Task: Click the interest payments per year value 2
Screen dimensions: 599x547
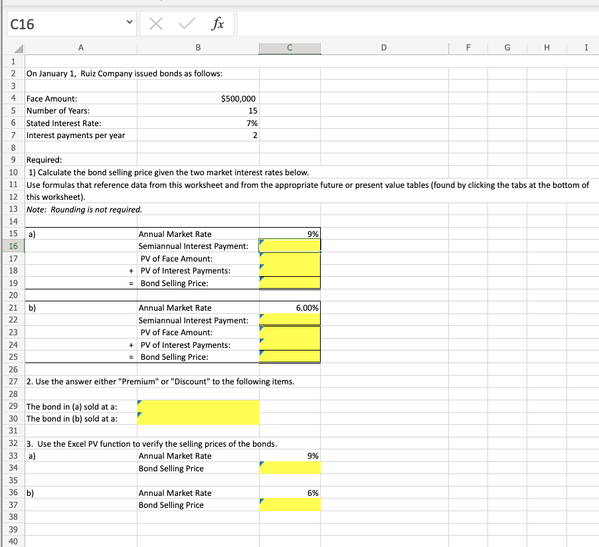Action: click(198, 135)
